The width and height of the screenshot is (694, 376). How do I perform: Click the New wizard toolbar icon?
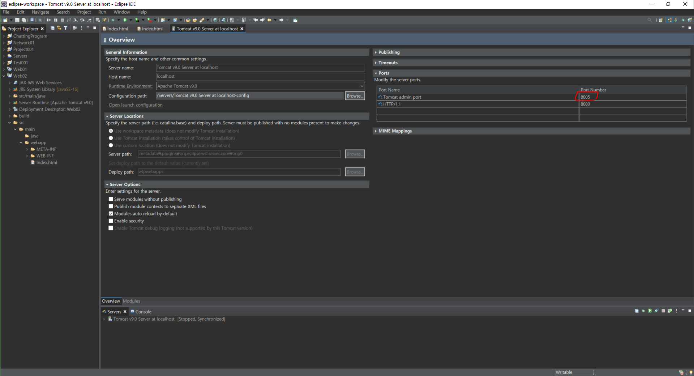pos(5,20)
